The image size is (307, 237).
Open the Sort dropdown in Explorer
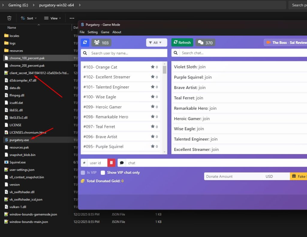[x=29, y=18]
